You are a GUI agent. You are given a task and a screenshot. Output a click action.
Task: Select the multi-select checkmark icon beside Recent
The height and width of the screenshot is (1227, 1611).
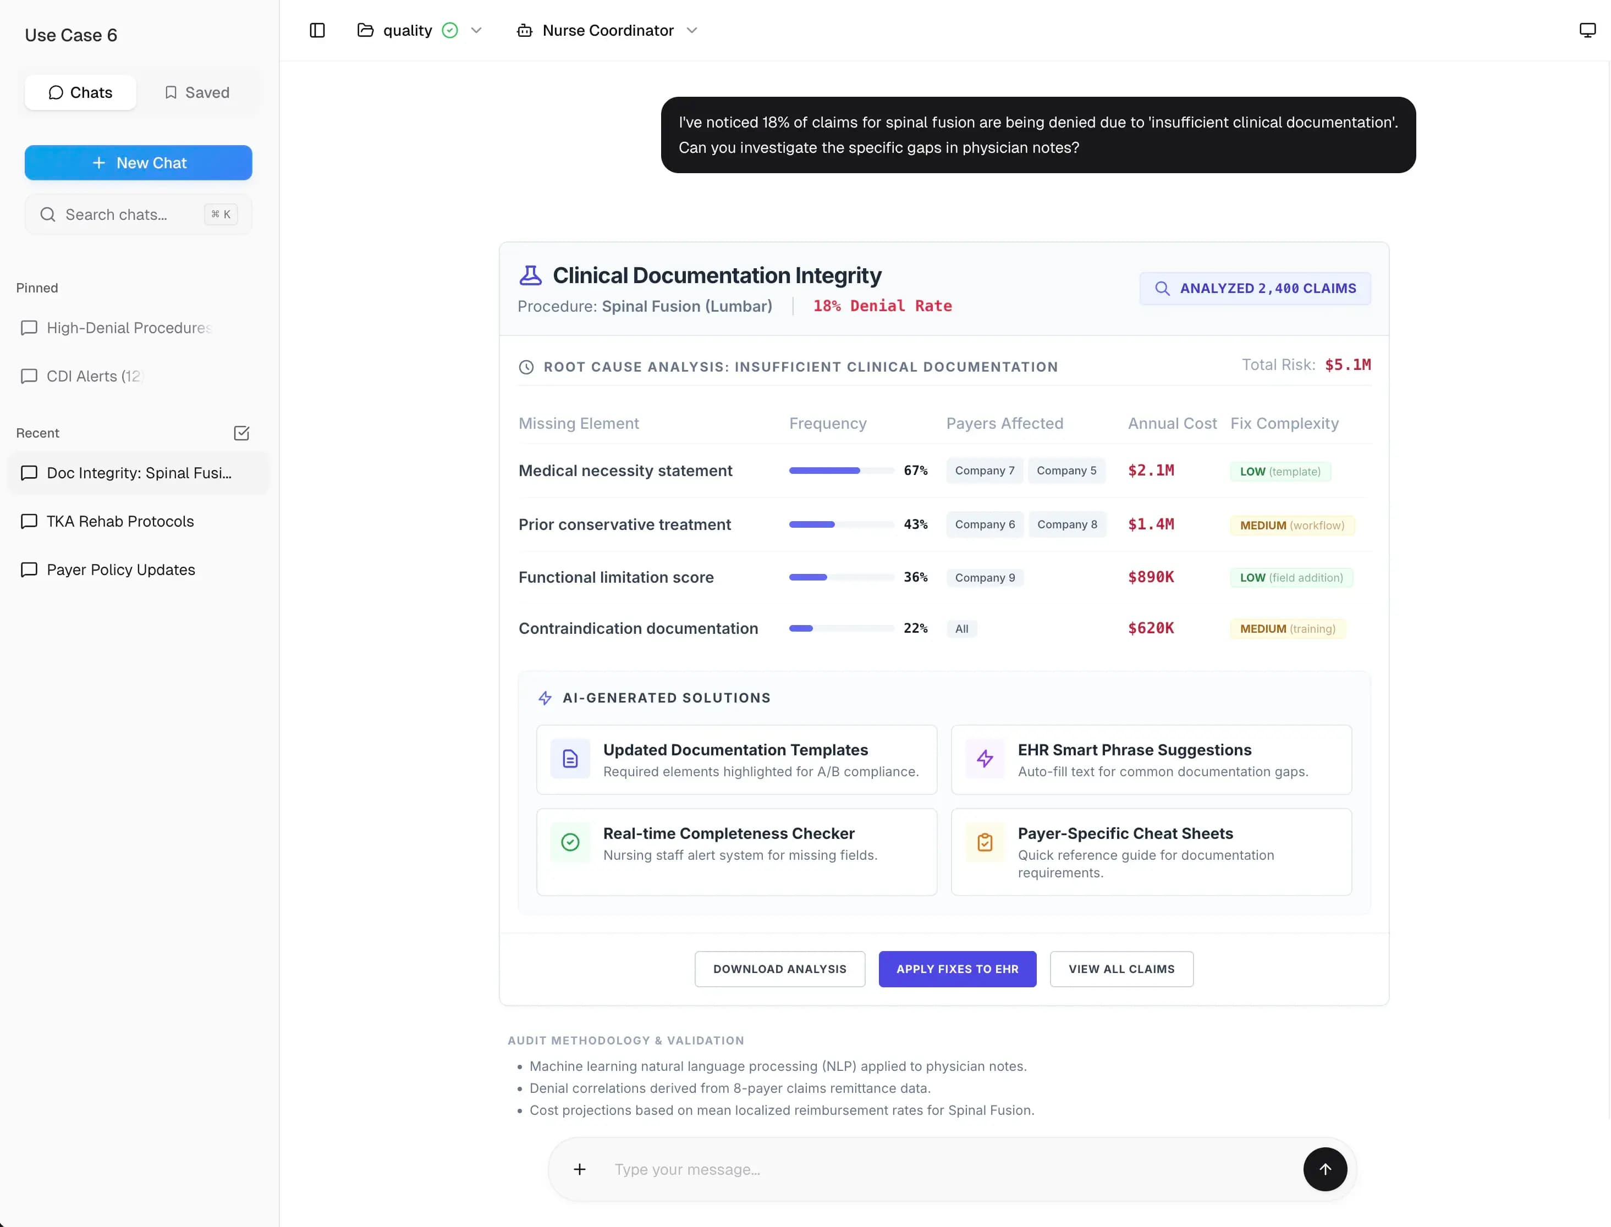click(242, 433)
